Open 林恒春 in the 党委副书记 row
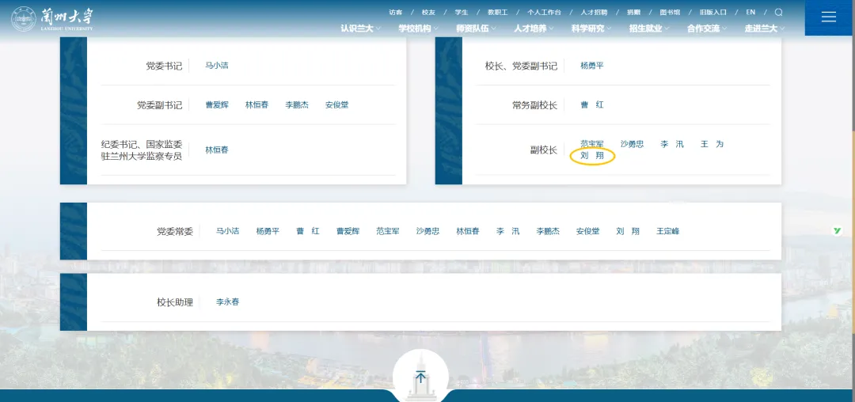 pos(256,104)
